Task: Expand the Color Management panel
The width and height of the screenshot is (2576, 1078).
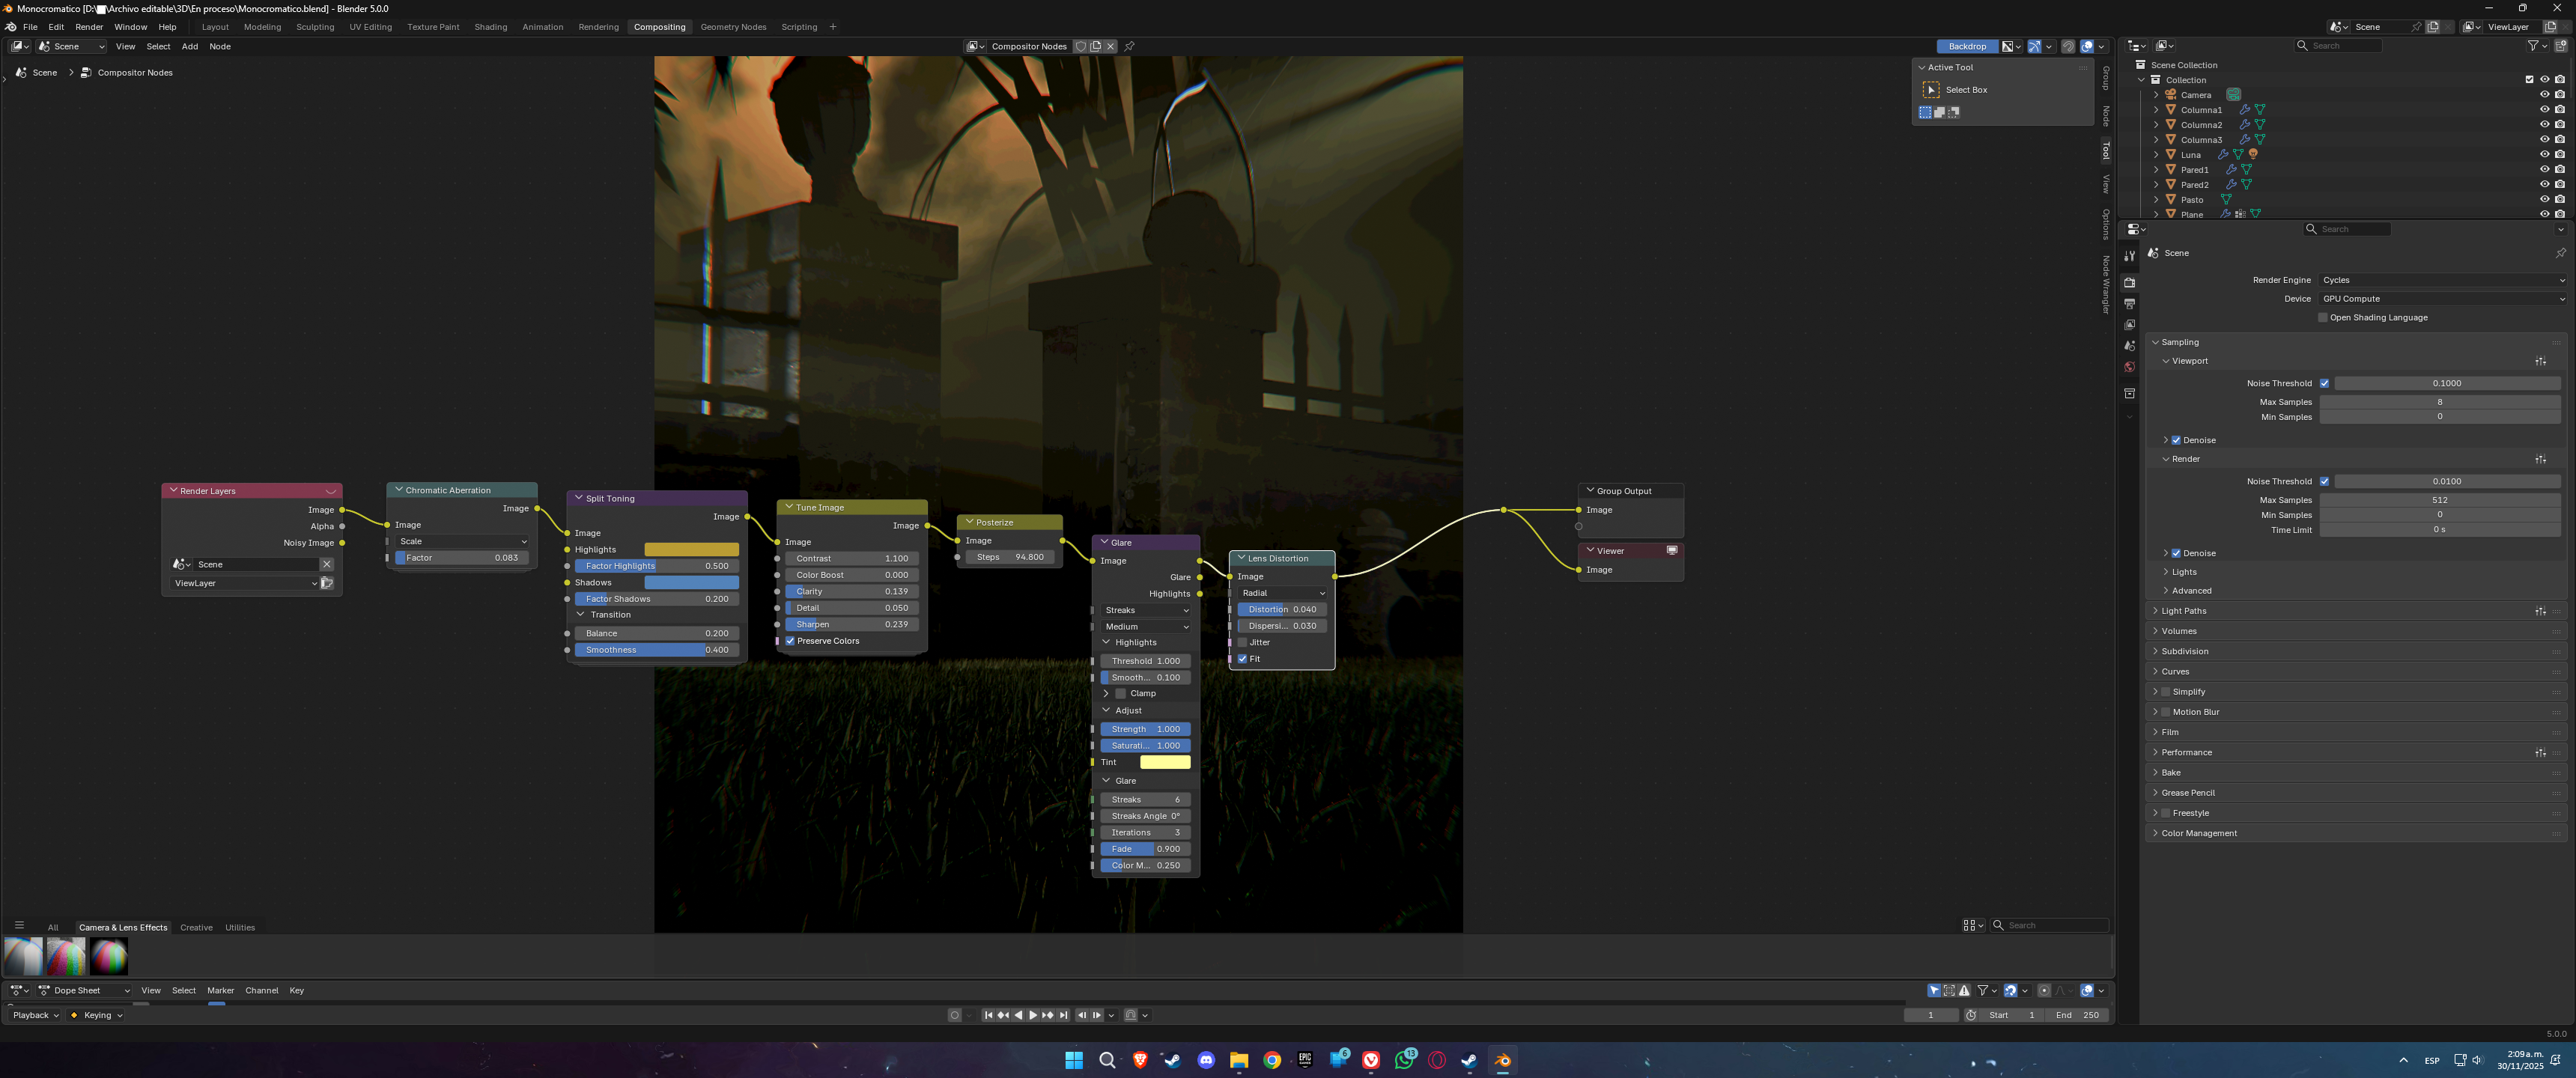Action: click(x=2198, y=833)
